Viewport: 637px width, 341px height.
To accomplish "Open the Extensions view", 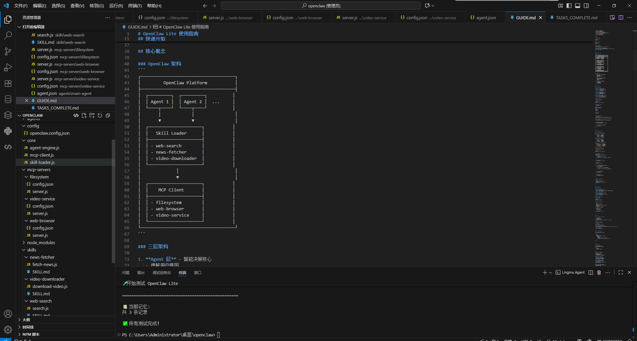I will (x=8, y=83).
